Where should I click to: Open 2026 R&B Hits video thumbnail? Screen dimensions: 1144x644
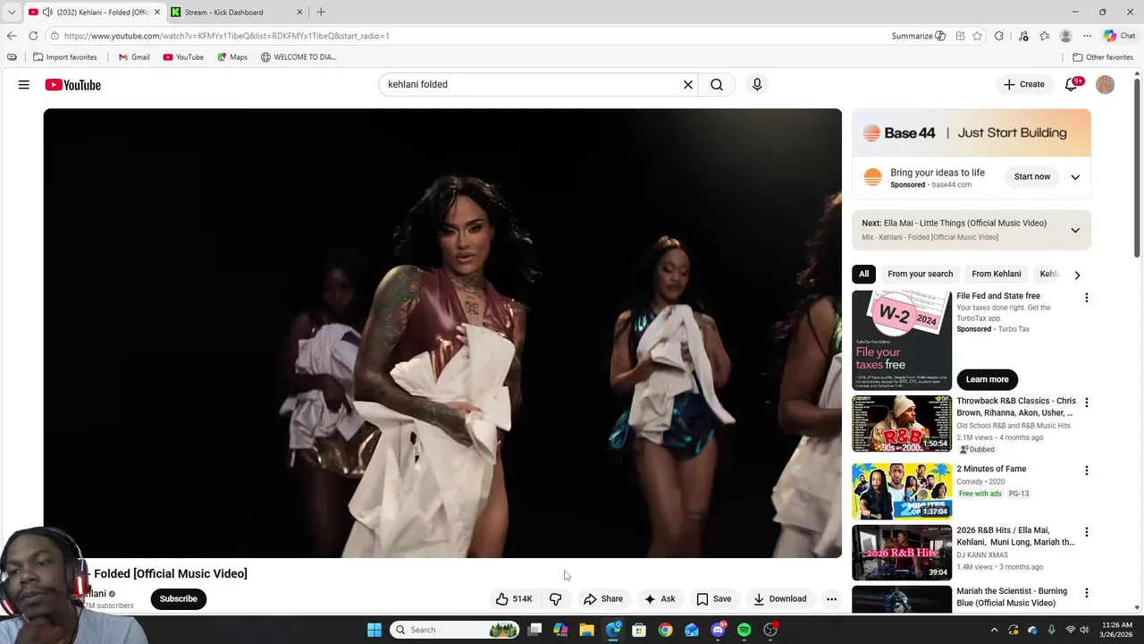click(902, 553)
